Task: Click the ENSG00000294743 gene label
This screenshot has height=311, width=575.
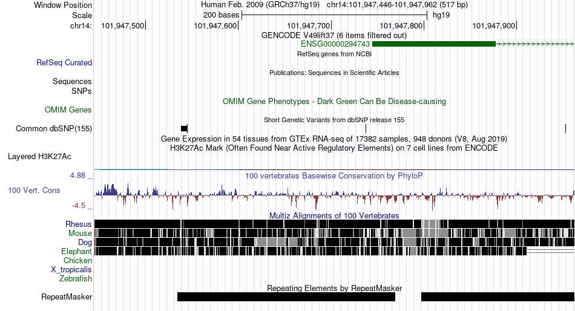Action: (x=335, y=44)
